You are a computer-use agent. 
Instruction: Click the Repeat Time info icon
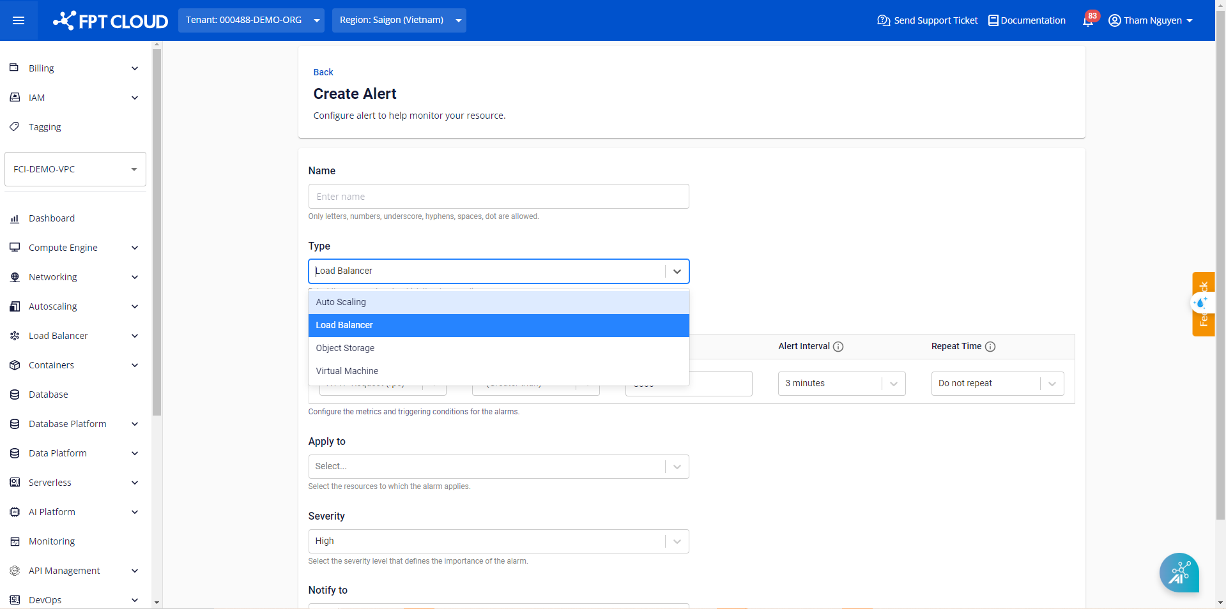coord(990,347)
